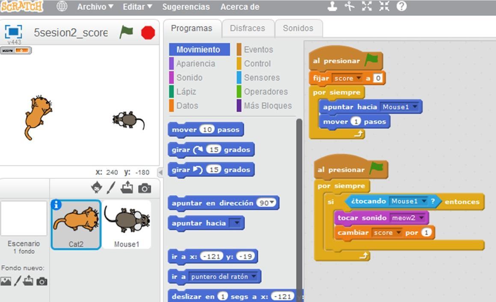Switch to the Disfraces tab
This screenshot has height=302, width=496.
pos(248,28)
